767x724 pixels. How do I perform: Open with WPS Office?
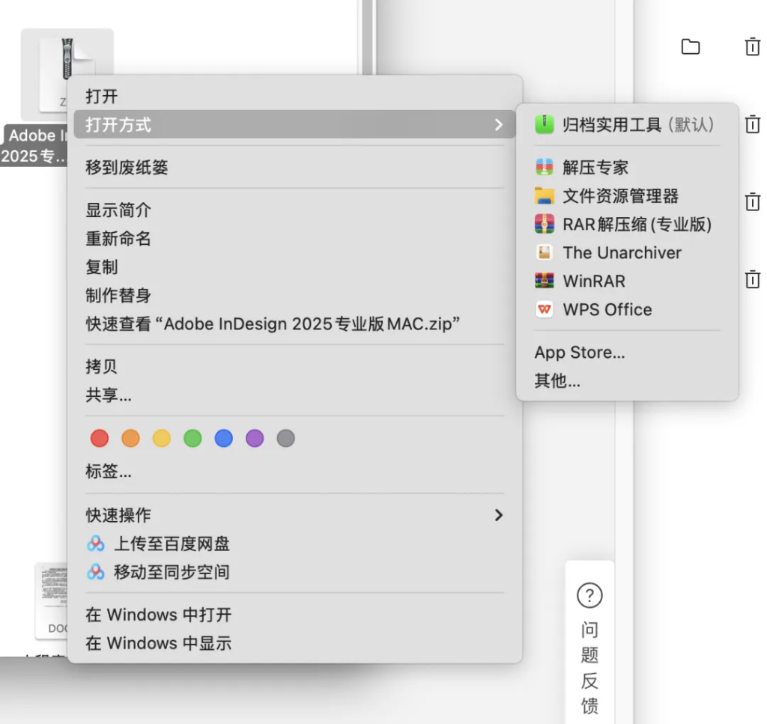pyautogui.click(x=627, y=309)
